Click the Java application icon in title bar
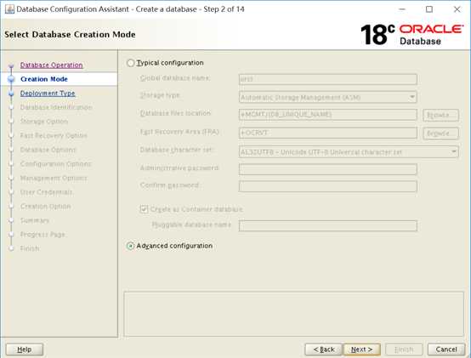This screenshot has width=471, height=358. tap(9, 9)
